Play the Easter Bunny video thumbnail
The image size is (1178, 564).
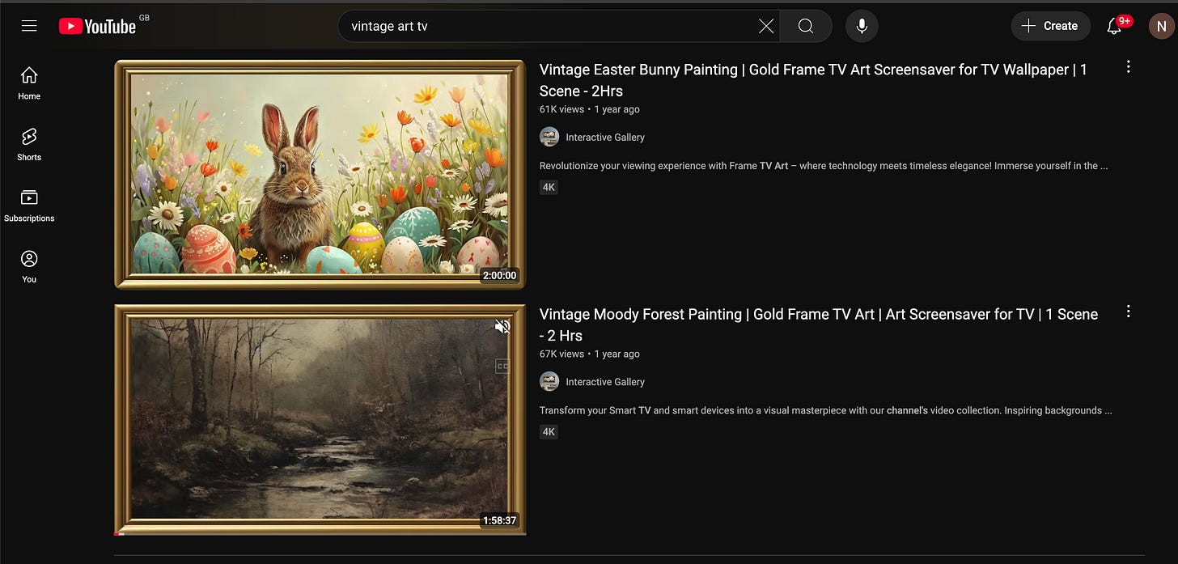pyautogui.click(x=320, y=174)
